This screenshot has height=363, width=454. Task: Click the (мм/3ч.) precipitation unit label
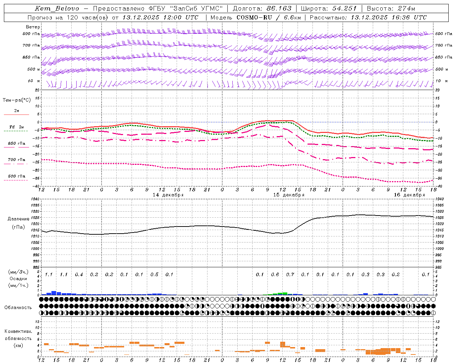18,272
